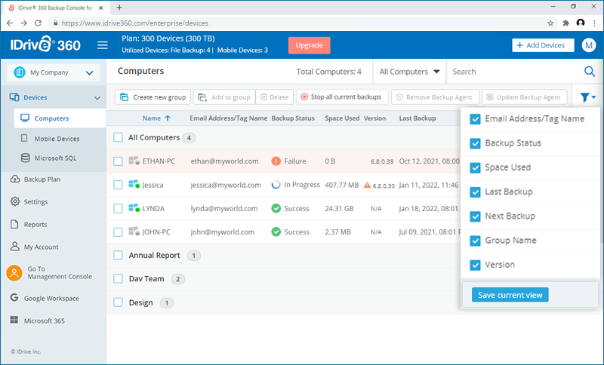Screen dimensions: 604x365
Task: Click browser bookmark star icon
Action: [550, 23]
